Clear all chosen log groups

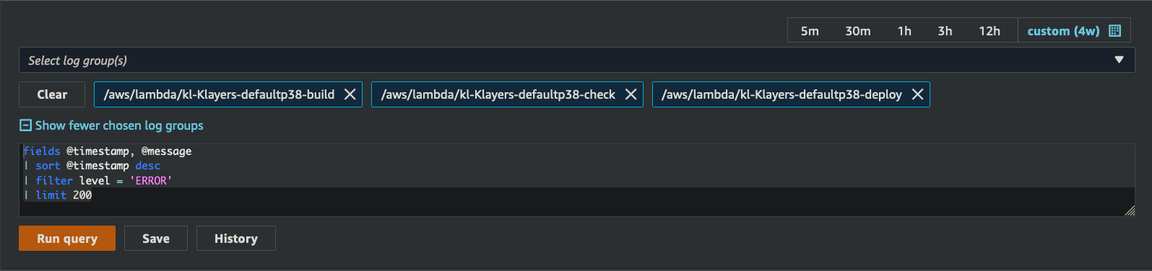pos(52,94)
